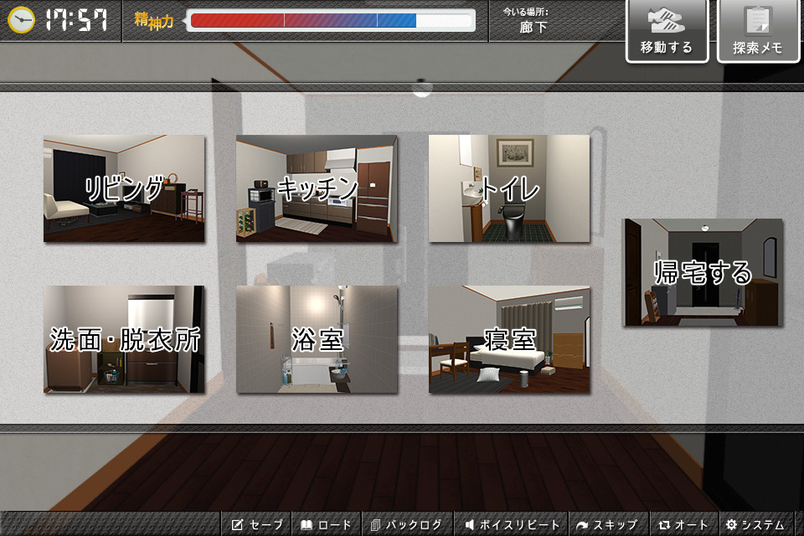Click the システム gear icon

[731, 525]
